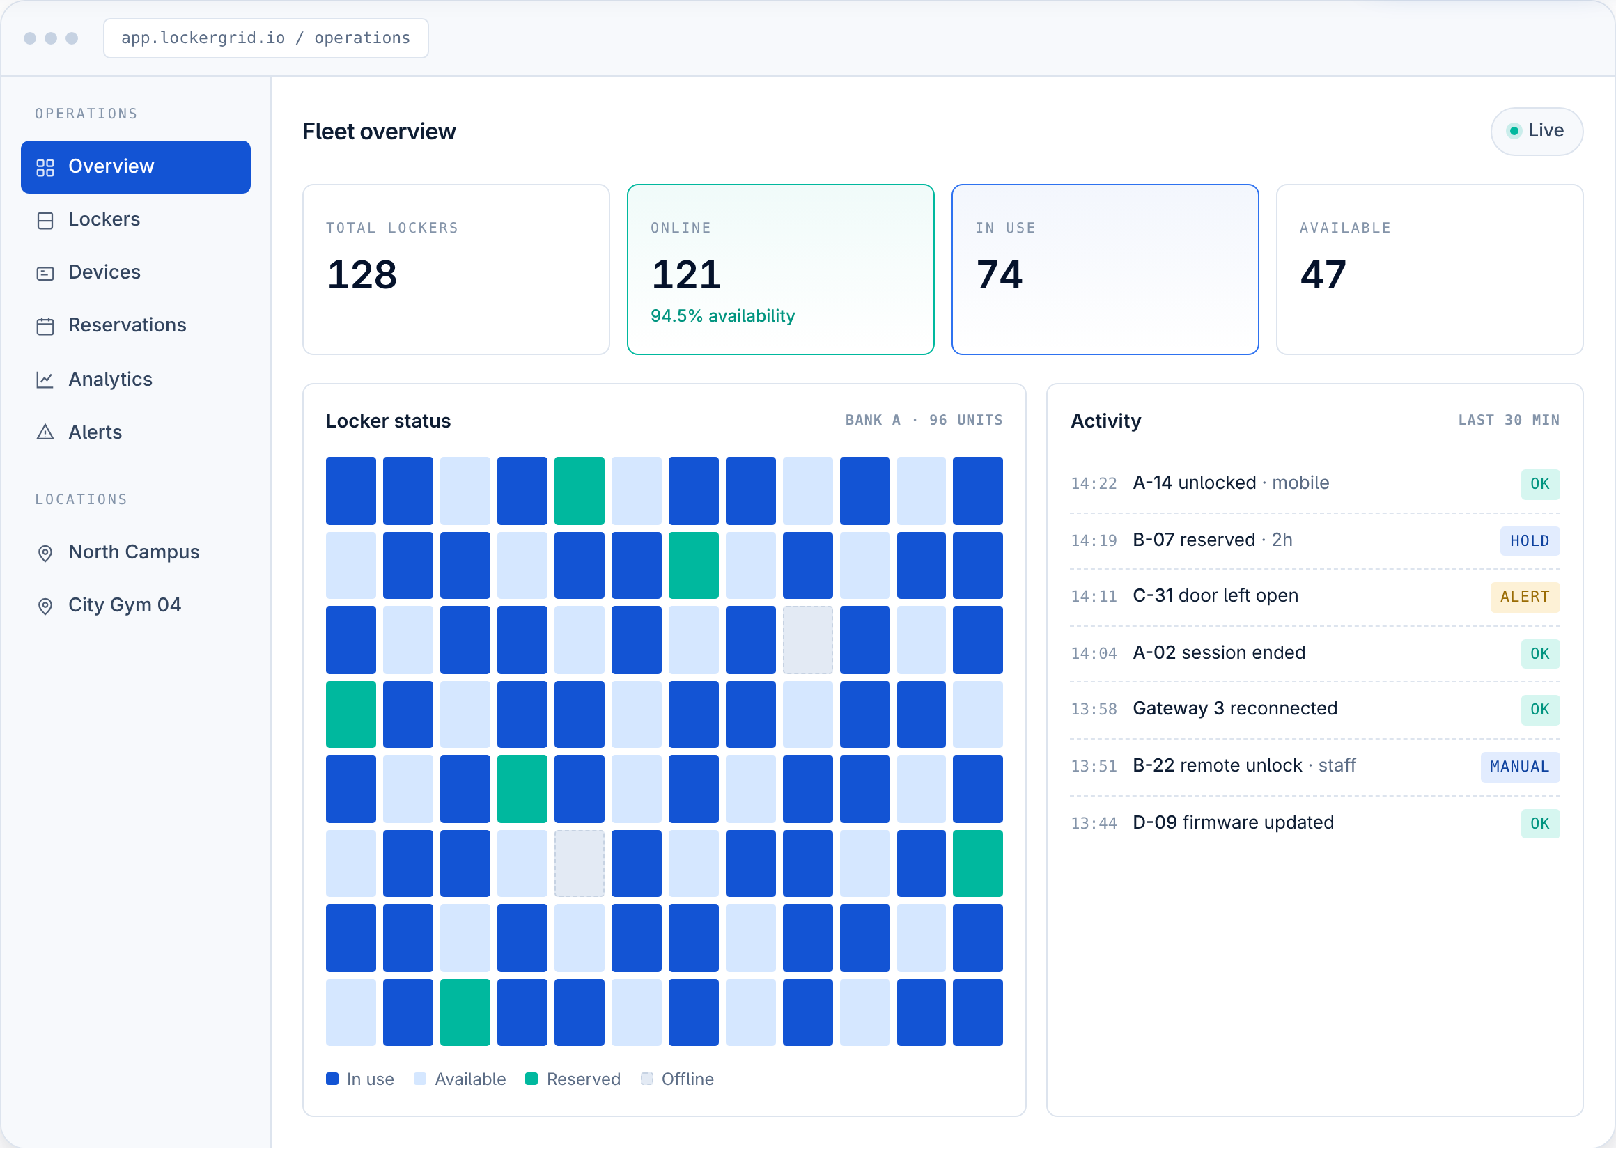Click the Offline legend swatch

pyautogui.click(x=646, y=1079)
